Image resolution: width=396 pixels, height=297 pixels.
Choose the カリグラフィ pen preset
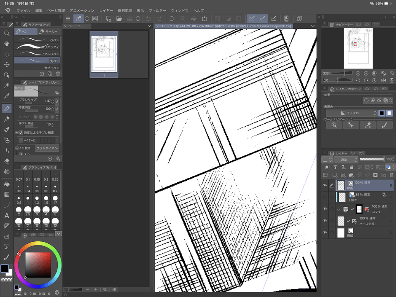37,47
